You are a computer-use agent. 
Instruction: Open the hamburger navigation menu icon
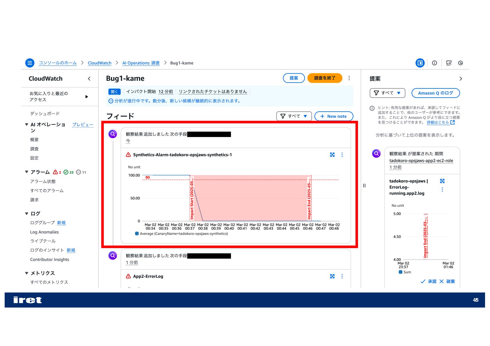tap(30, 63)
